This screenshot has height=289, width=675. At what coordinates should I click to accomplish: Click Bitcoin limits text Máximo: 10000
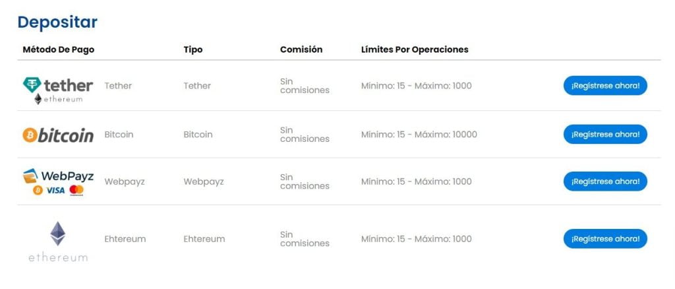pyautogui.click(x=446, y=135)
